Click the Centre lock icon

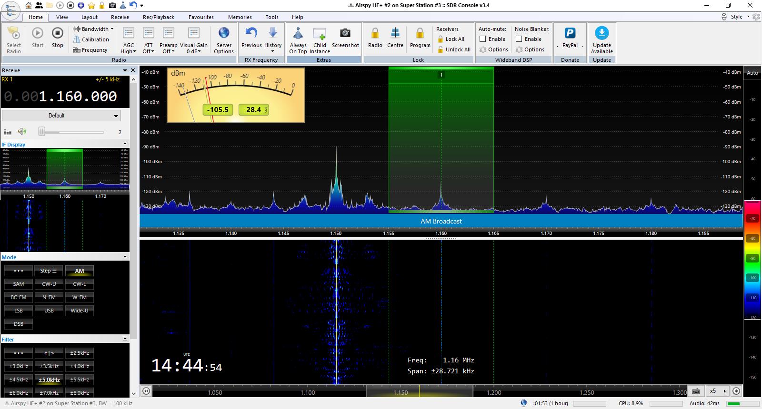tap(395, 38)
